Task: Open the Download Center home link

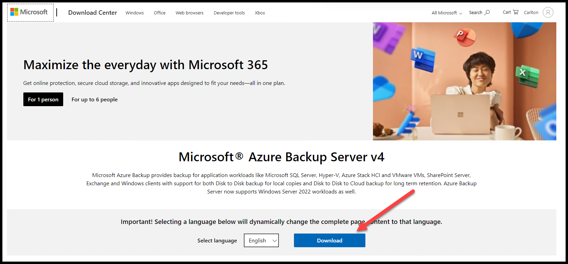Action: pyautogui.click(x=93, y=13)
